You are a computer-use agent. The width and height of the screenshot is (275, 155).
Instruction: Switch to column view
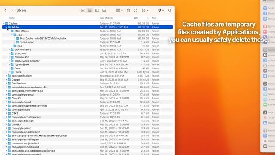(97, 10)
